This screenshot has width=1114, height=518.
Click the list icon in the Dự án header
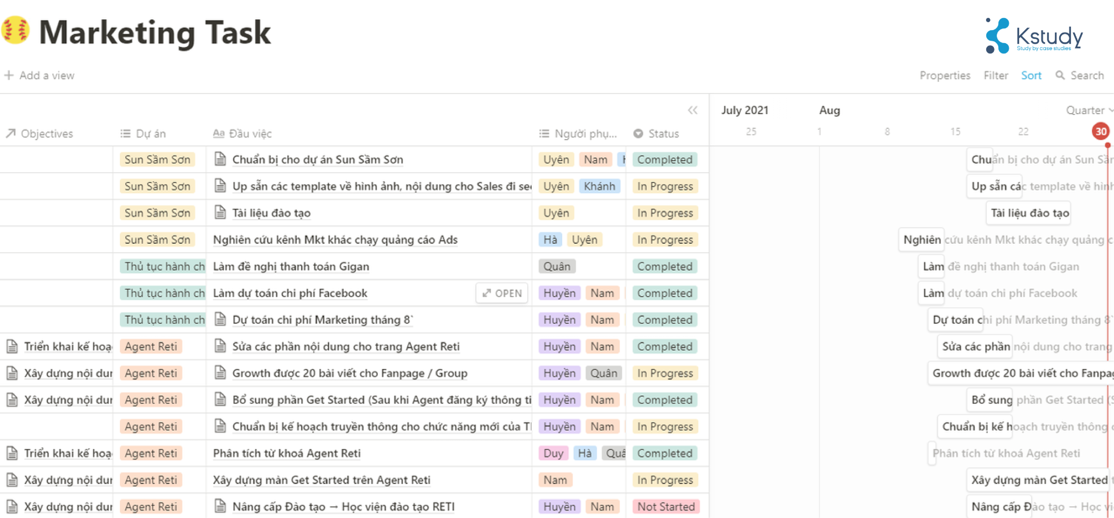(x=125, y=134)
